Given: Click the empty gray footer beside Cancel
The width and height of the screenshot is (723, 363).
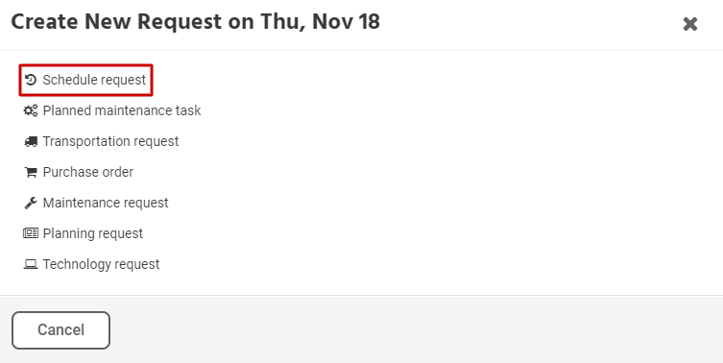Looking at the screenshot, I should click(x=415, y=330).
